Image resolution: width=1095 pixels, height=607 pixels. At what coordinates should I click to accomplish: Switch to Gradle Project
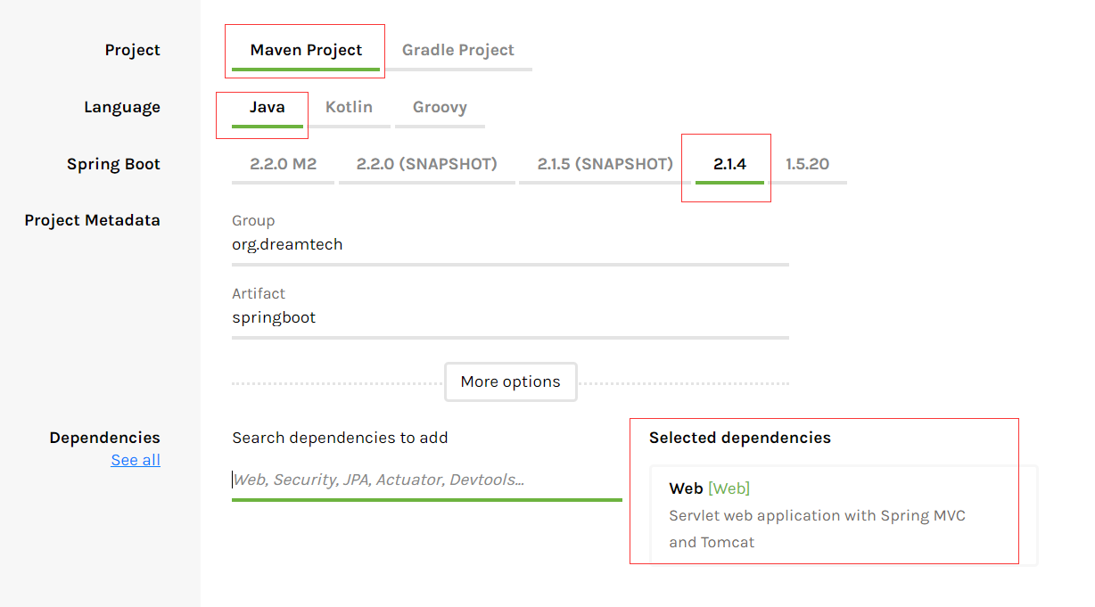[457, 50]
